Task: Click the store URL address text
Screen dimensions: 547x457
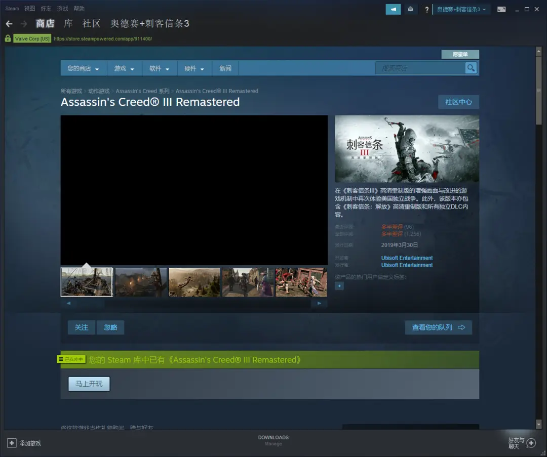Action: 103,38
